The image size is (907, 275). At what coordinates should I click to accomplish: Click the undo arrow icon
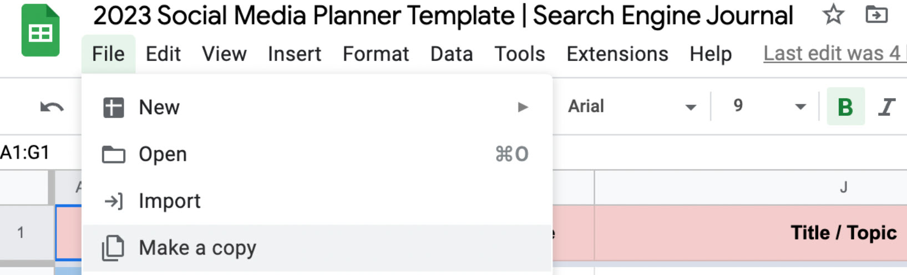pyautogui.click(x=52, y=106)
